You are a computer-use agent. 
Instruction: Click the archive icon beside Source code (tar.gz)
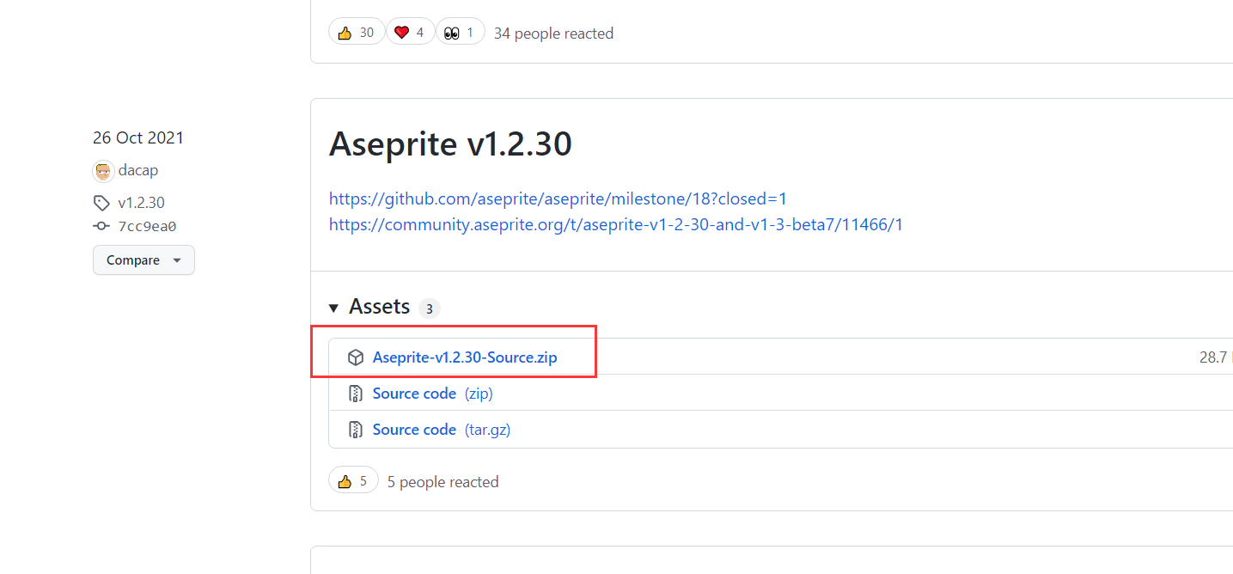coord(356,429)
